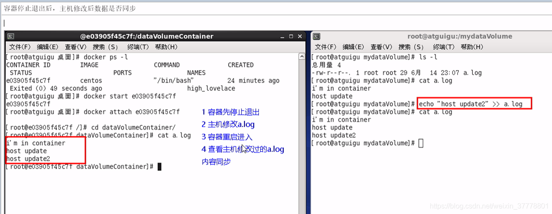Click the '-rw-r--r--.' file listing line

(x=397, y=73)
